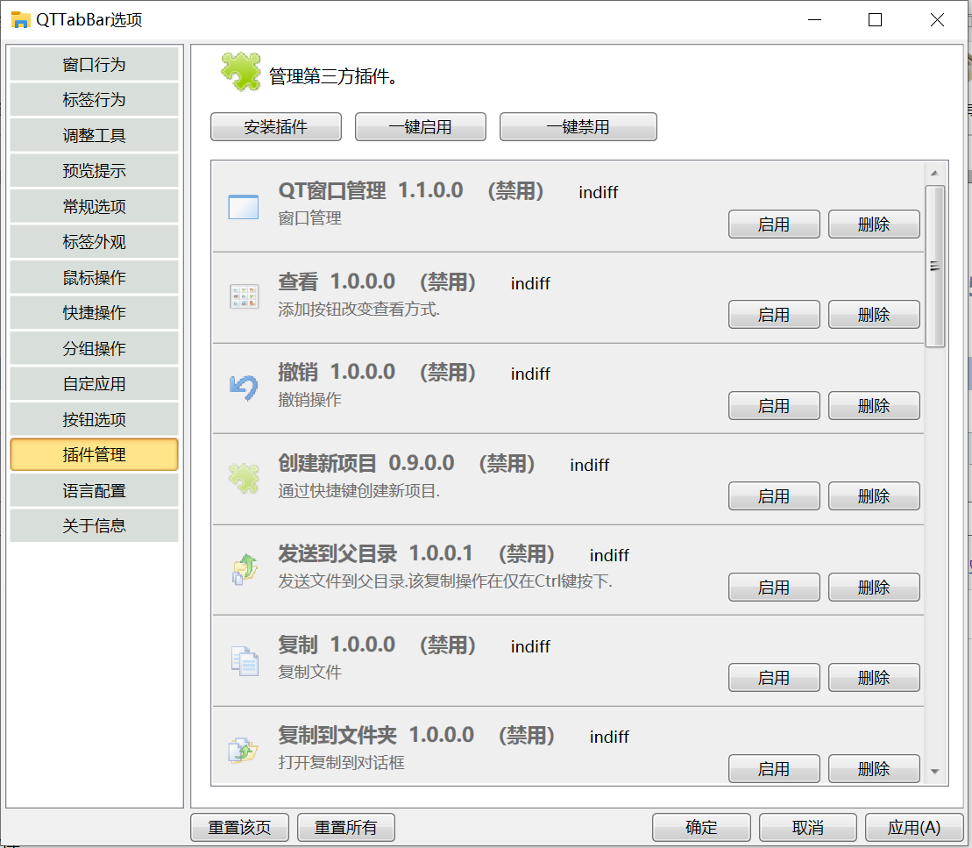972x848 pixels.
Task: Delete the 发送到父目录 plugin
Action: pos(874,587)
